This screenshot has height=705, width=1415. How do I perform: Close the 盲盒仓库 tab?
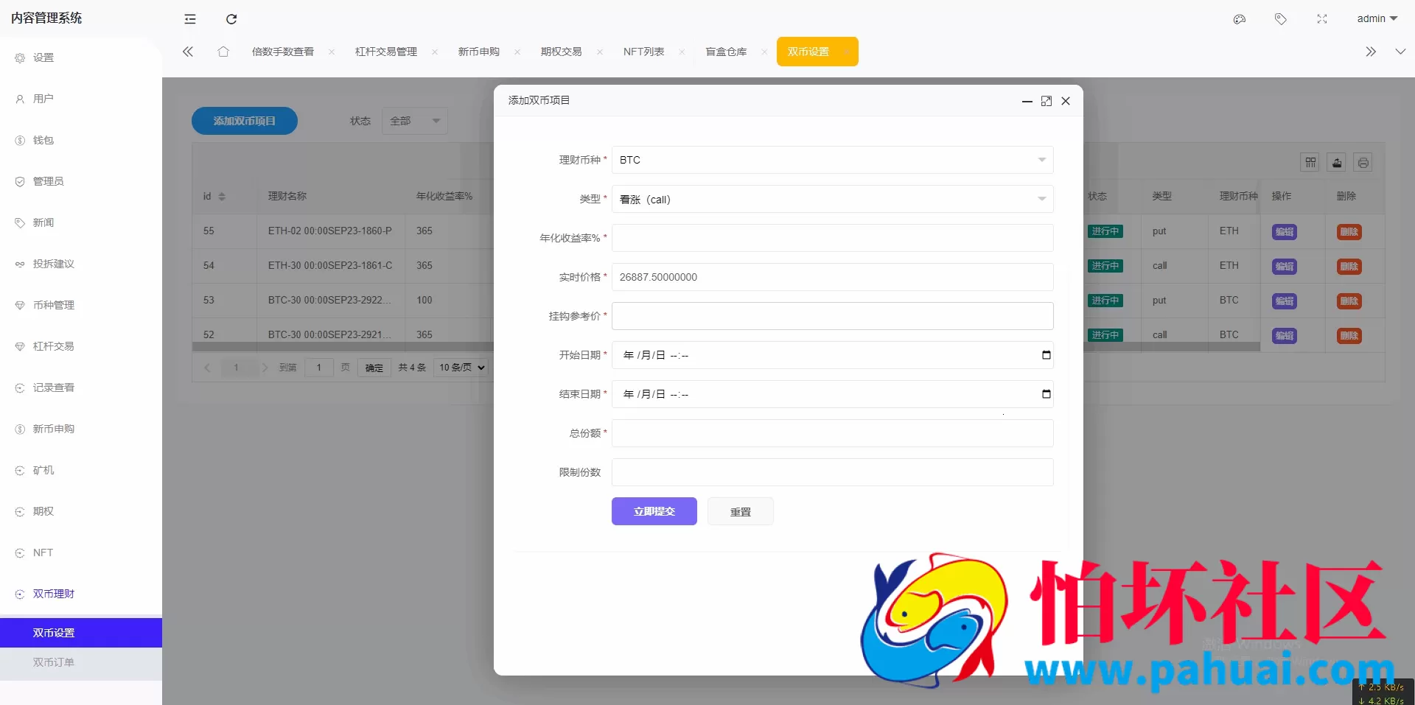(x=764, y=52)
